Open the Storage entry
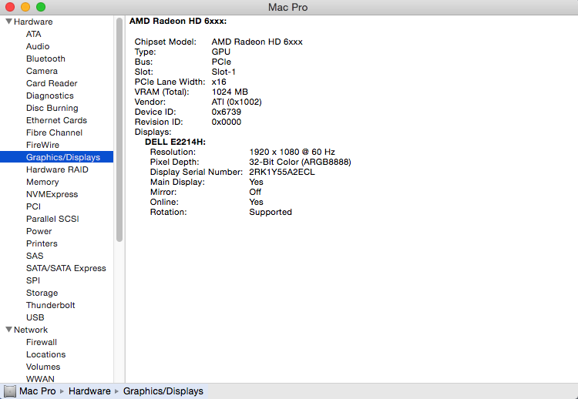 click(42, 293)
